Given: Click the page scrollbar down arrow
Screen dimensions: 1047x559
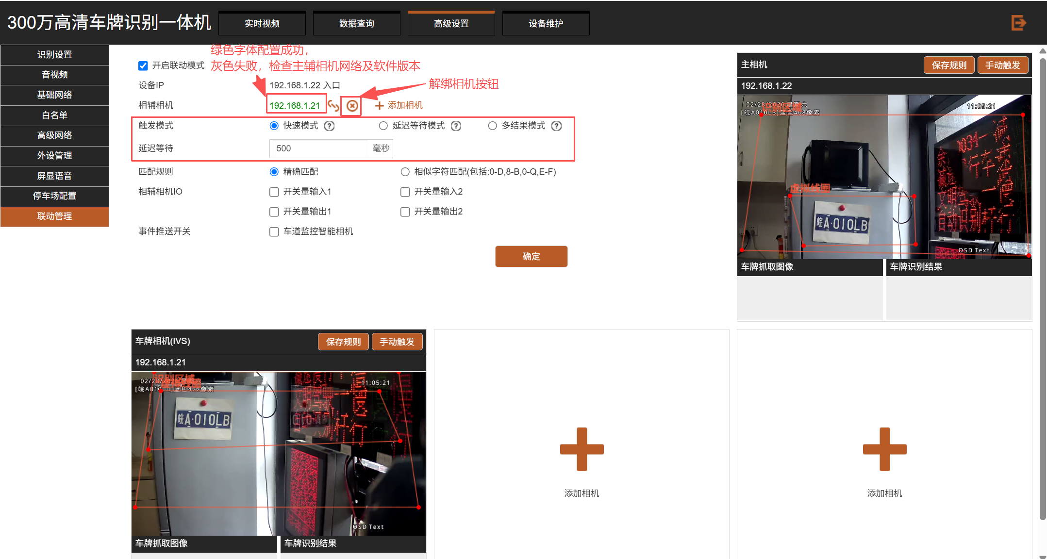Looking at the screenshot, I should tap(1042, 556).
